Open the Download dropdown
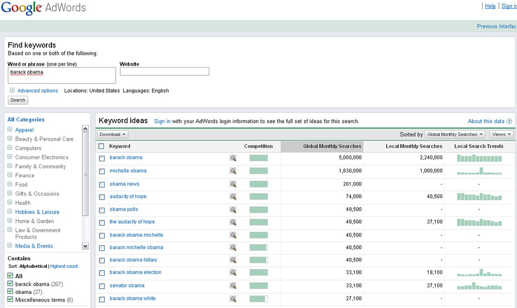Image resolution: width=517 pixels, height=308 pixels. [113, 134]
